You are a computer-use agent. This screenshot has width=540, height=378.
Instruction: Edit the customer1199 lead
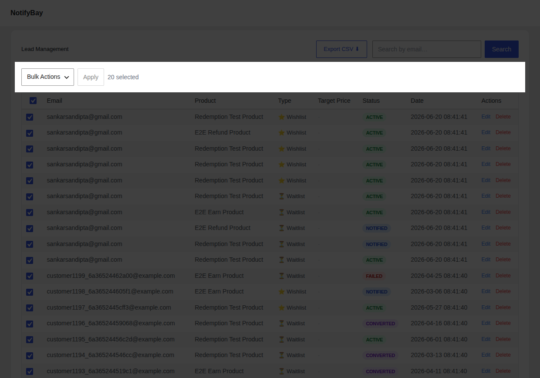coord(486,276)
